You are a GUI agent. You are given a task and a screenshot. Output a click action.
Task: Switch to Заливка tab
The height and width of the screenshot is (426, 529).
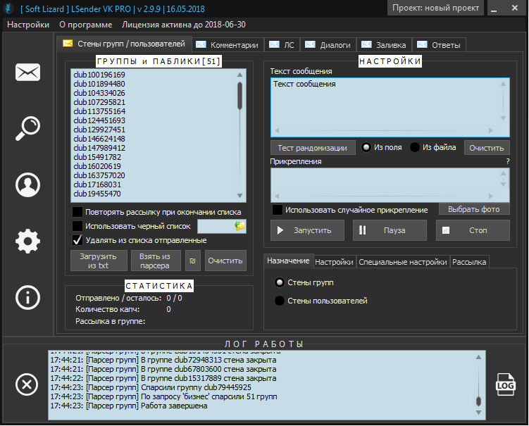click(385, 45)
